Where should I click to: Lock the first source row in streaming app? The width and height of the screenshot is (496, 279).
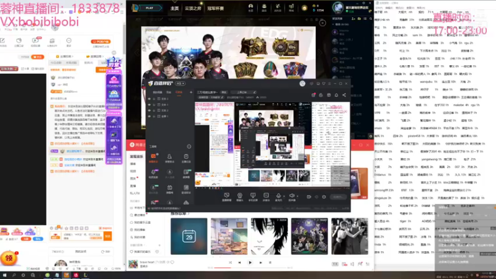pos(154,99)
